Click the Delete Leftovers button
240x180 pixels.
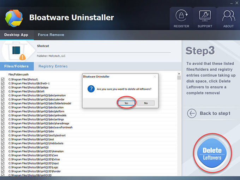point(212,153)
